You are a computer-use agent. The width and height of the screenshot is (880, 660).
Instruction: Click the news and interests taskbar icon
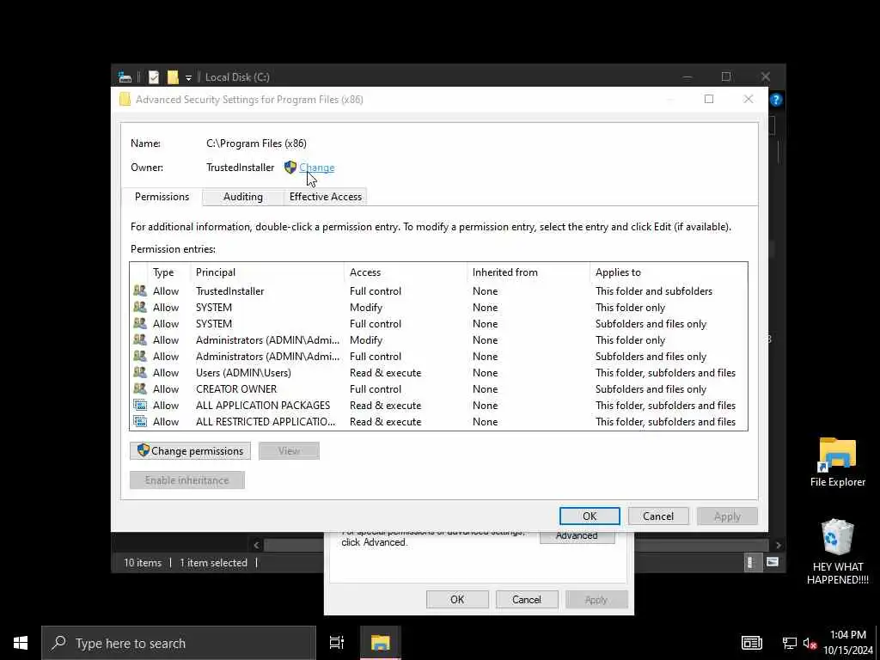(751, 643)
